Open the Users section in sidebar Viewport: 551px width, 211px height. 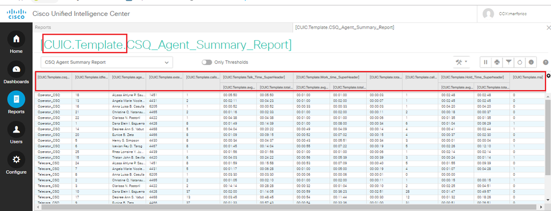[16, 133]
